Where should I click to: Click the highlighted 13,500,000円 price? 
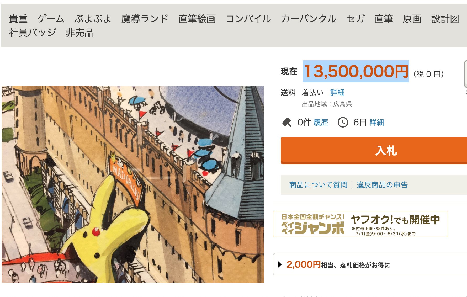point(356,71)
